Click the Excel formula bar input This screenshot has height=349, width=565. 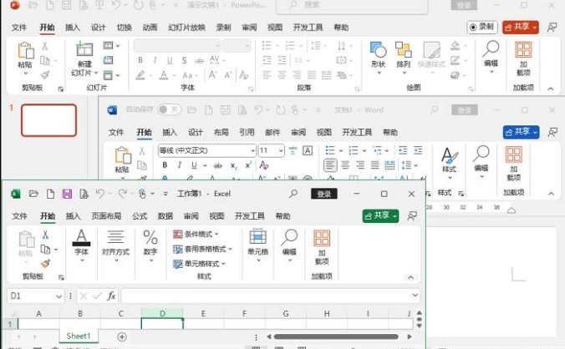coord(267,296)
